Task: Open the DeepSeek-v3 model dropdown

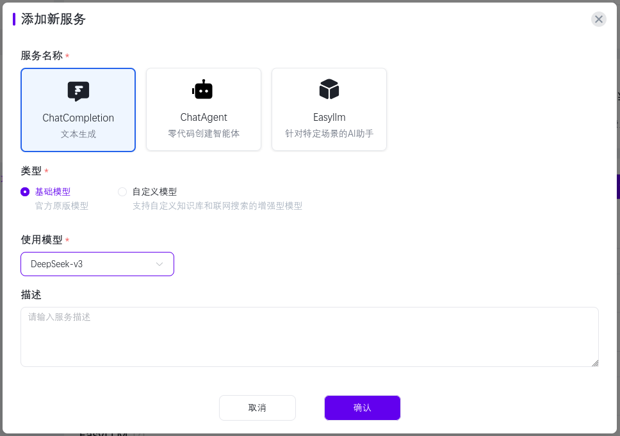Action: 97,264
